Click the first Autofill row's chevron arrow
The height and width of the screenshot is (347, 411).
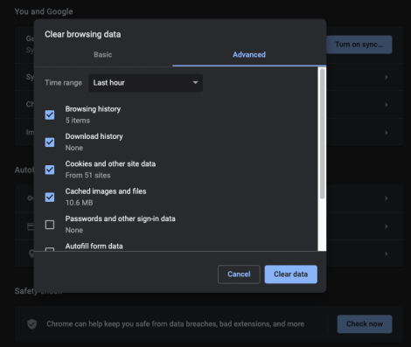[387, 198]
